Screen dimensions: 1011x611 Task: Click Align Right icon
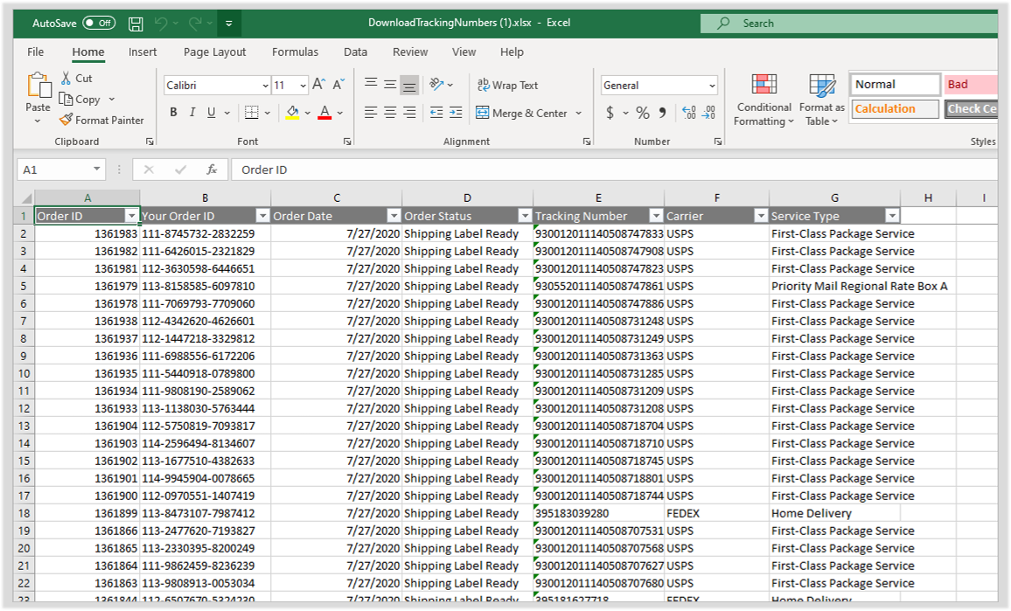(409, 113)
